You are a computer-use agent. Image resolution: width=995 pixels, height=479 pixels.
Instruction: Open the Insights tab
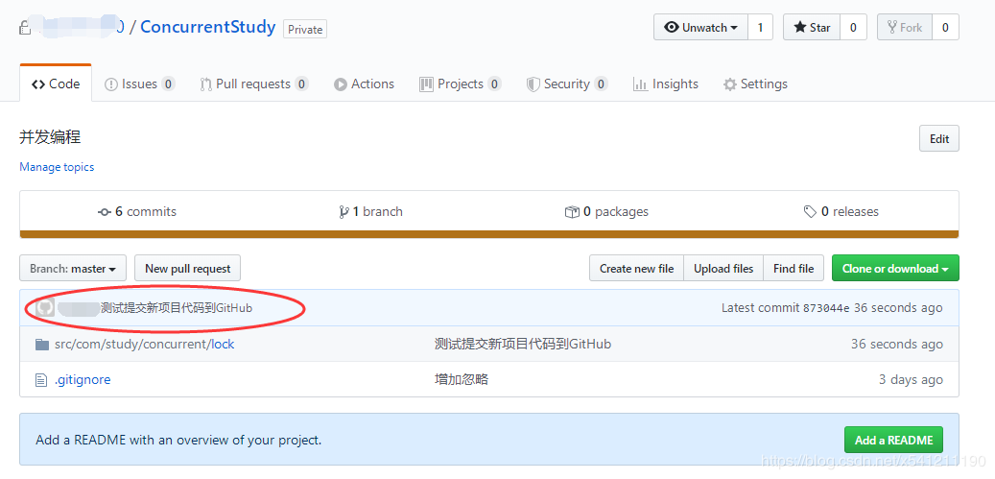pyautogui.click(x=666, y=84)
